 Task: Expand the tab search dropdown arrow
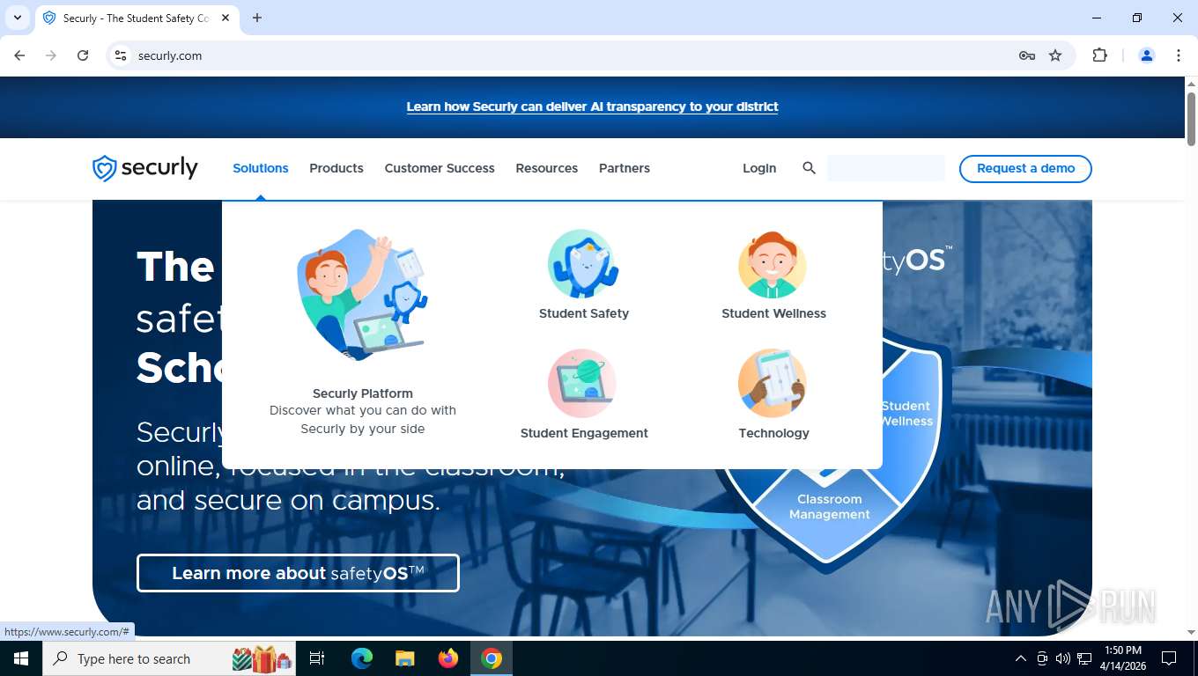coord(17,18)
